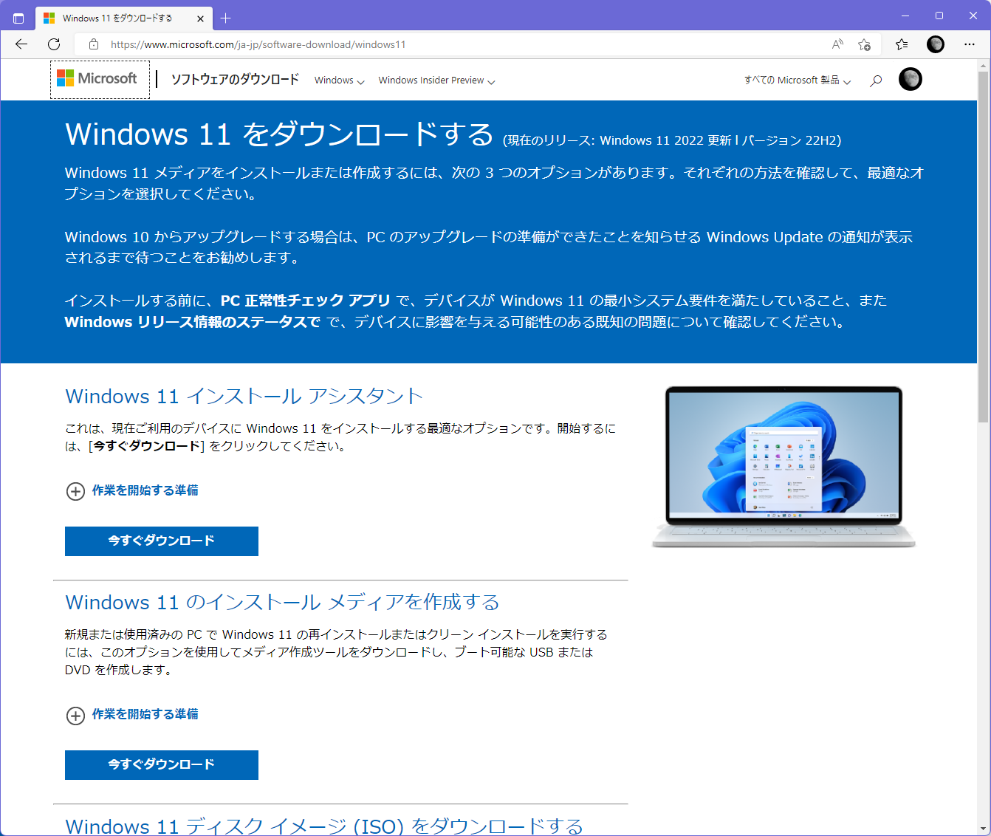Open the PC 正常性チェック アプリ link
Viewport: 991px width, 836px height.
pos(305,301)
